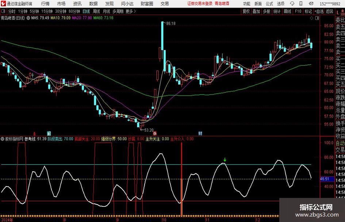
Task: Click the 画线 draw-line button
Action: pos(287,11)
